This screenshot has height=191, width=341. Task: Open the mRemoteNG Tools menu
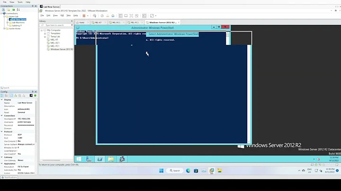coord(20,2)
